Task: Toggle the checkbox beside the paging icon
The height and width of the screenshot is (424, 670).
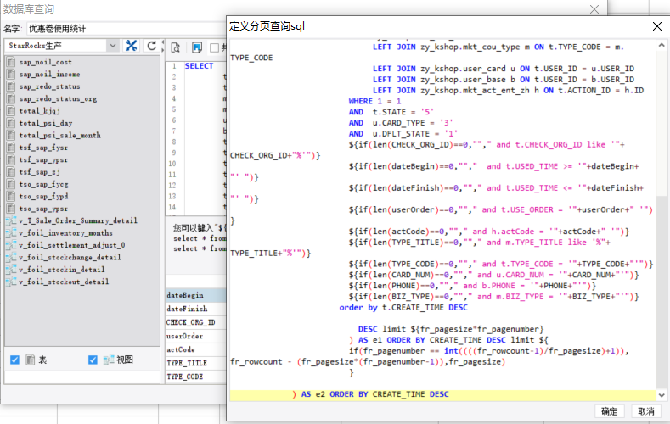Action: point(215,47)
